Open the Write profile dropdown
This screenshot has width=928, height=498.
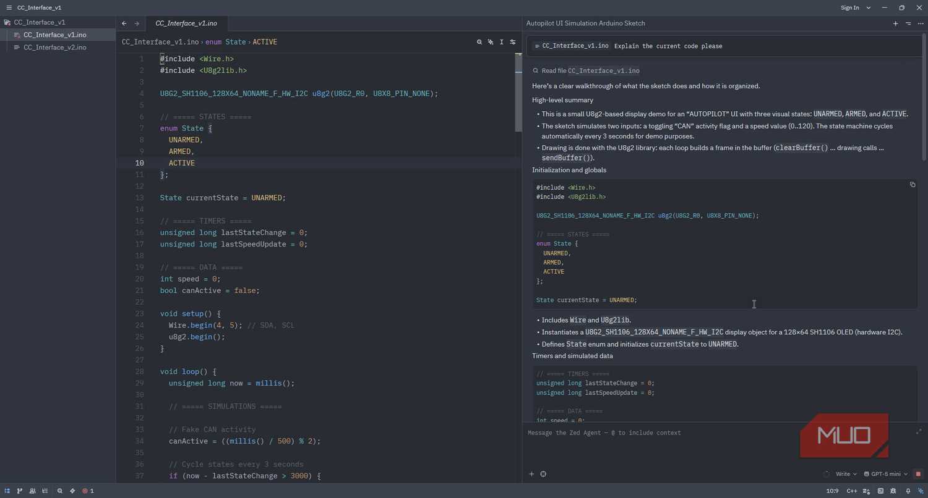point(846,475)
